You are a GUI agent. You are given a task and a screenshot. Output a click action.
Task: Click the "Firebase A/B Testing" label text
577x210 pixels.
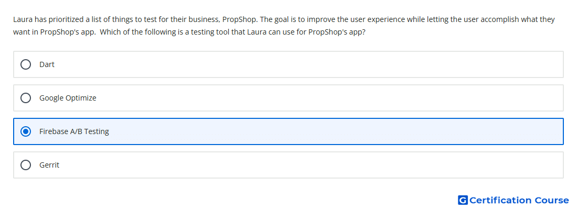point(74,131)
